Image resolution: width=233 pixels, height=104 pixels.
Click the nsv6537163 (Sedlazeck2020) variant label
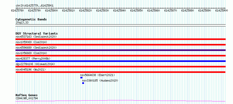click(x=36, y=37)
